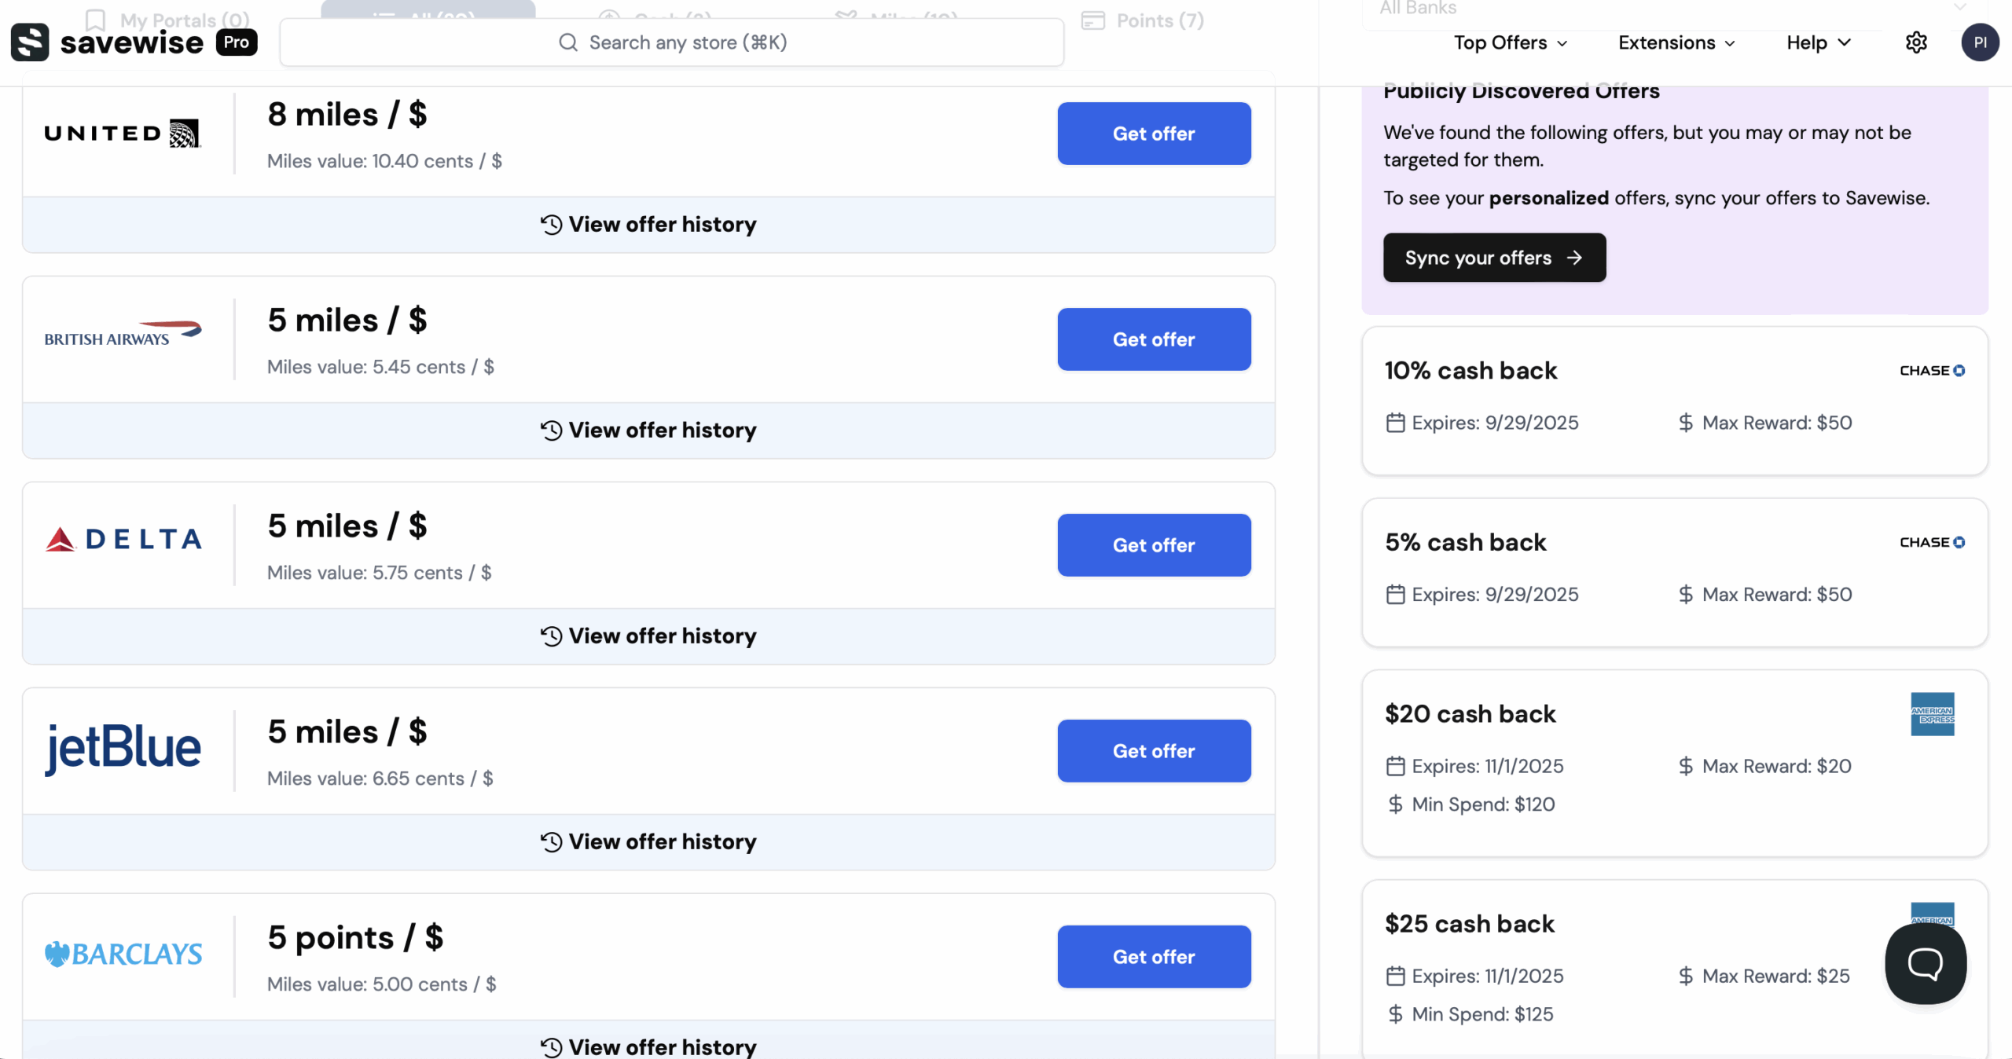Click the United airline logo

(x=123, y=134)
